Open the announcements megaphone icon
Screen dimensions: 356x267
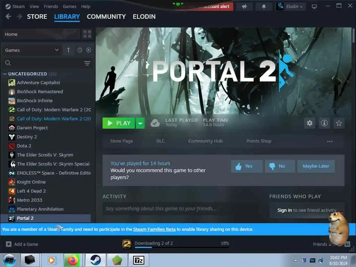click(244, 7)
